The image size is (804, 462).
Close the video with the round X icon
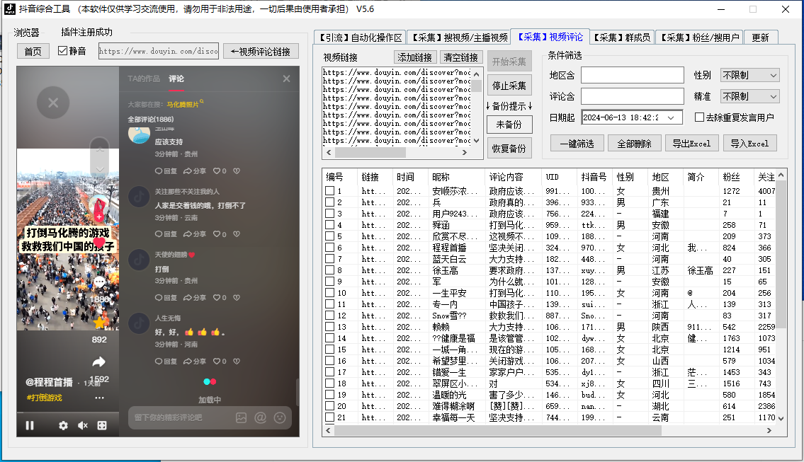(53, 103)
